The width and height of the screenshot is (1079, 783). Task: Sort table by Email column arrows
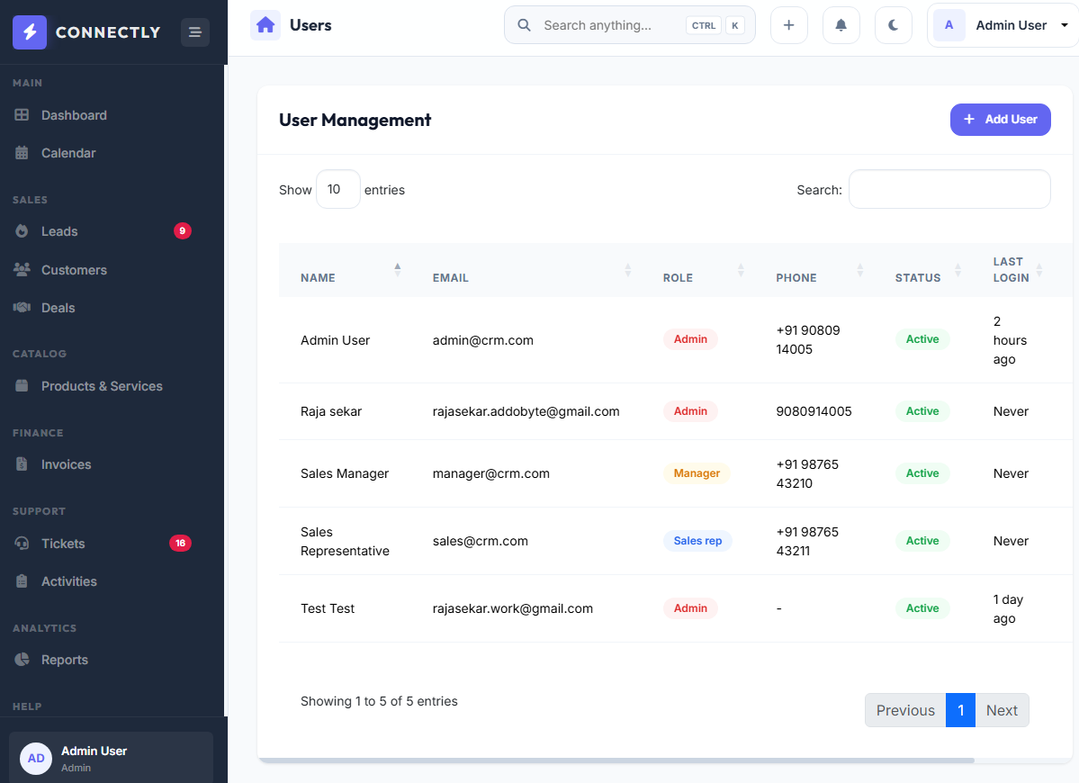click(x=627, y=270)
